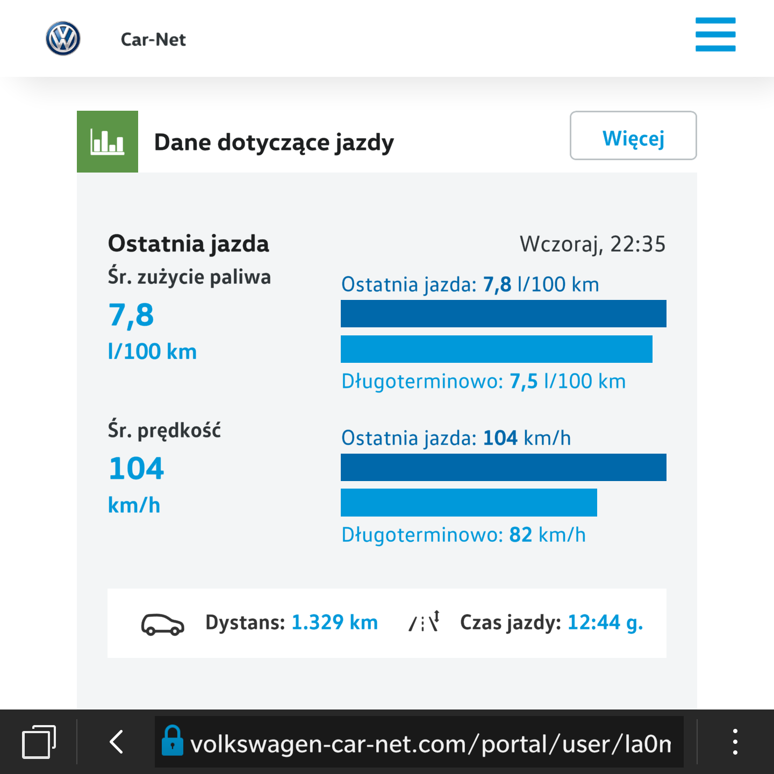Click the padlock security icon

pyautogui.click(x=173, y=741)
